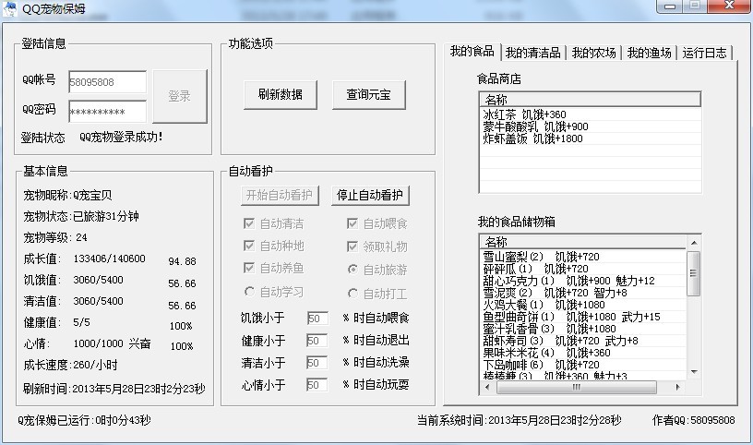Open the 我的渔场 tab

649,53
